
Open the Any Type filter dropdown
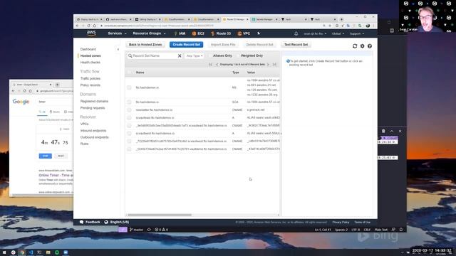[x=195, y=55]
